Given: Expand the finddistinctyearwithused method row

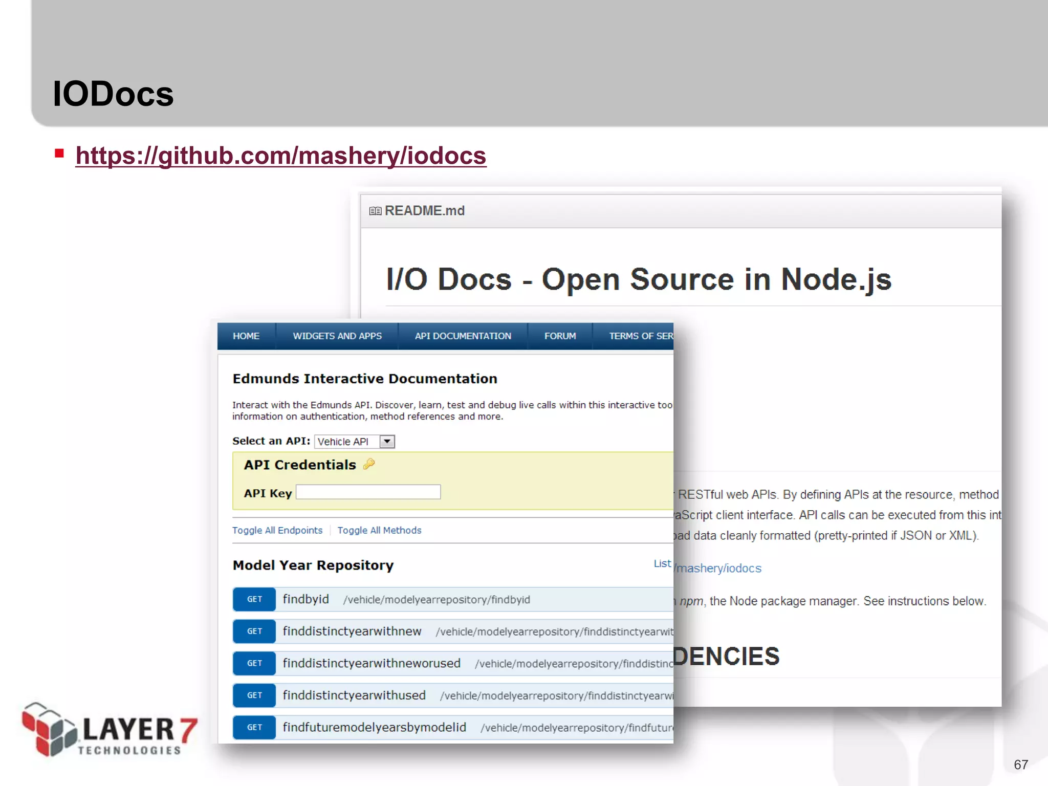Looking at the screenshot, I should (x=453, y=695).
